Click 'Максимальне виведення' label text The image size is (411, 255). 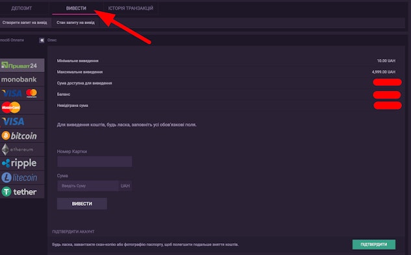click(80, 72)
